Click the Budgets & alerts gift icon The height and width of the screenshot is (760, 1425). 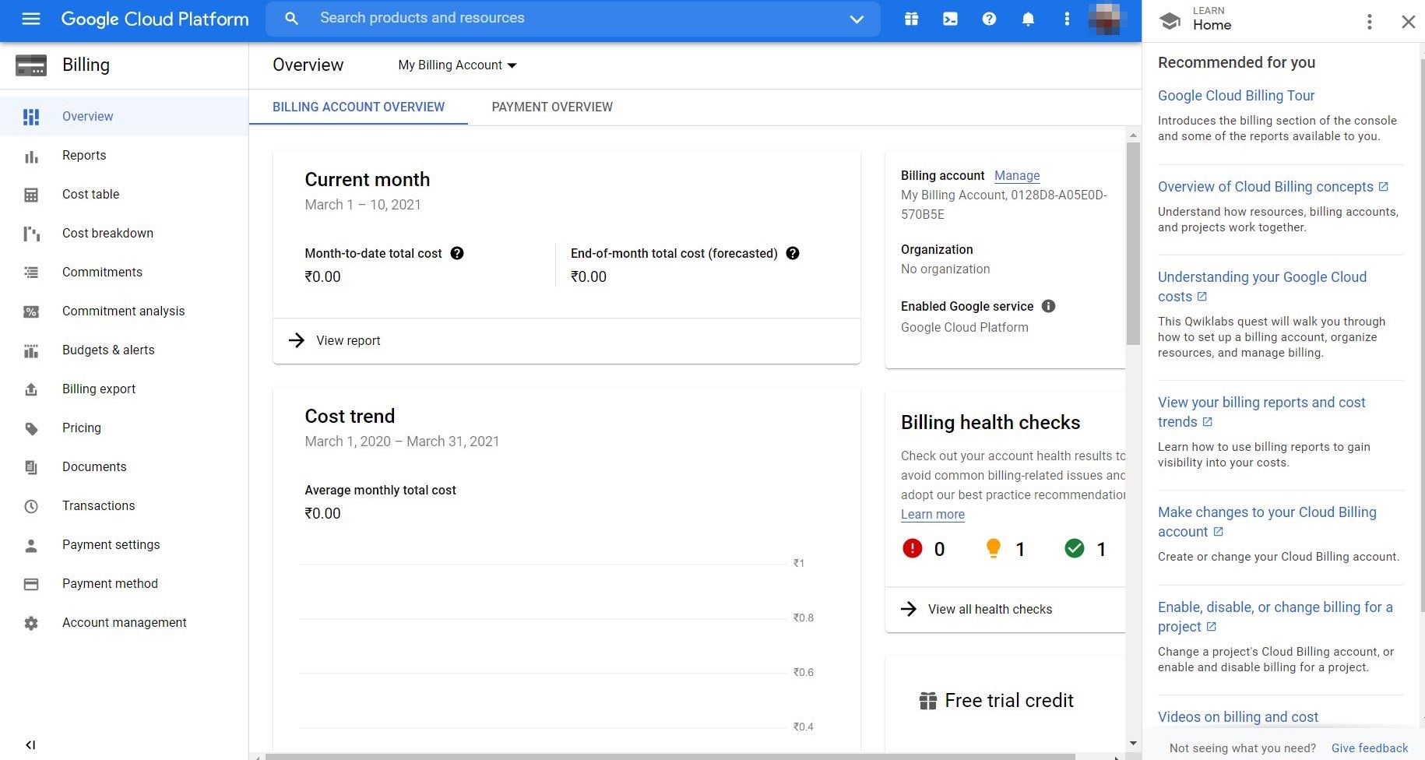31,350
